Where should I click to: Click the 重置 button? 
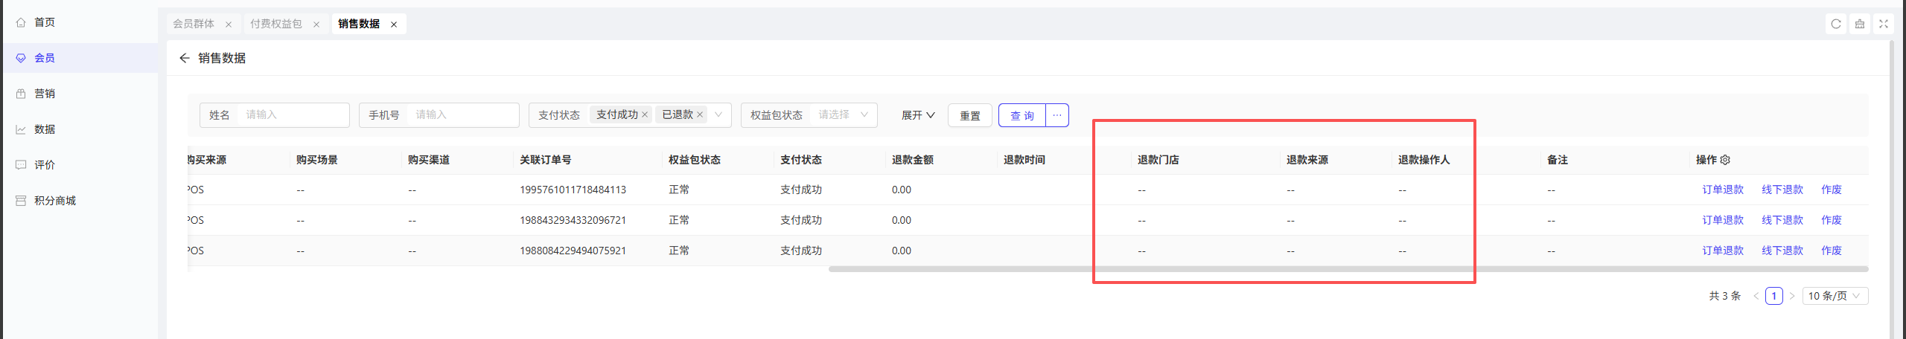969,115
